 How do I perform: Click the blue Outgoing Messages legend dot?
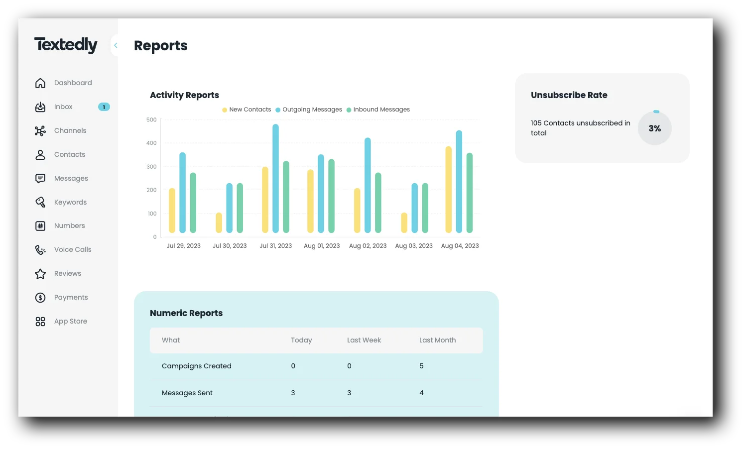point(278,110)
